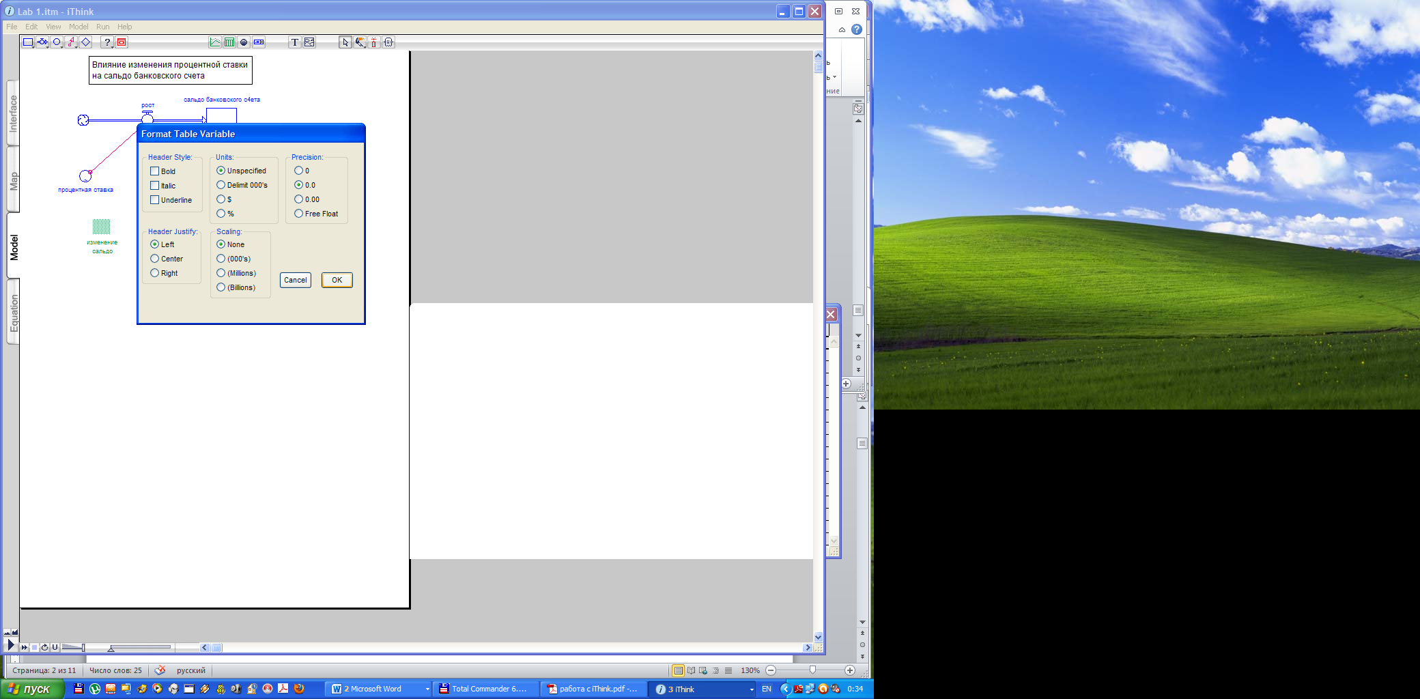Select the percent units option
This screenshot has height=699, width=1420.
pyautogui.click(x=221, y=214)
